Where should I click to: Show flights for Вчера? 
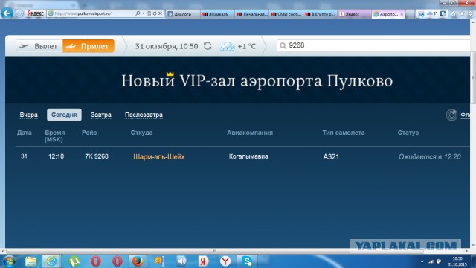28,115
